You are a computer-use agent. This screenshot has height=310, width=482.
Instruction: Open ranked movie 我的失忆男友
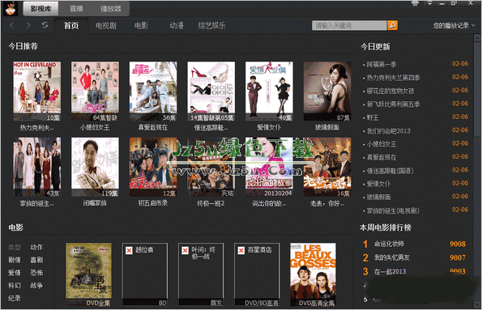click(392, 257)
